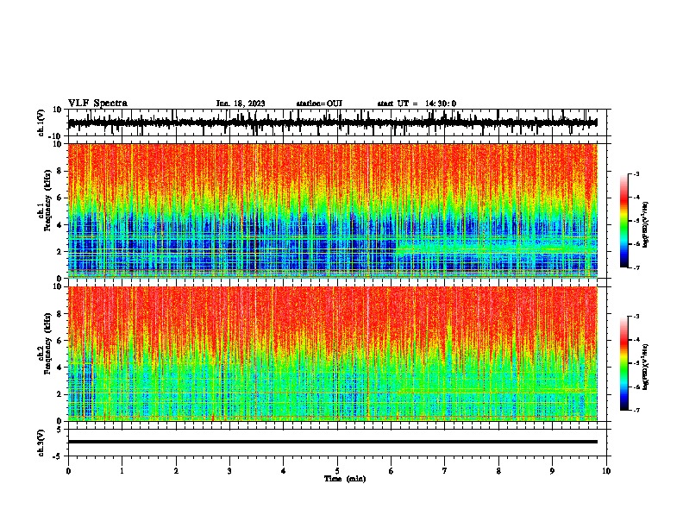Select the date "Jan. 18, 2023" in header
Image resolution: width=683 pixels, height=528 pixels.
[x=241, y=104]
